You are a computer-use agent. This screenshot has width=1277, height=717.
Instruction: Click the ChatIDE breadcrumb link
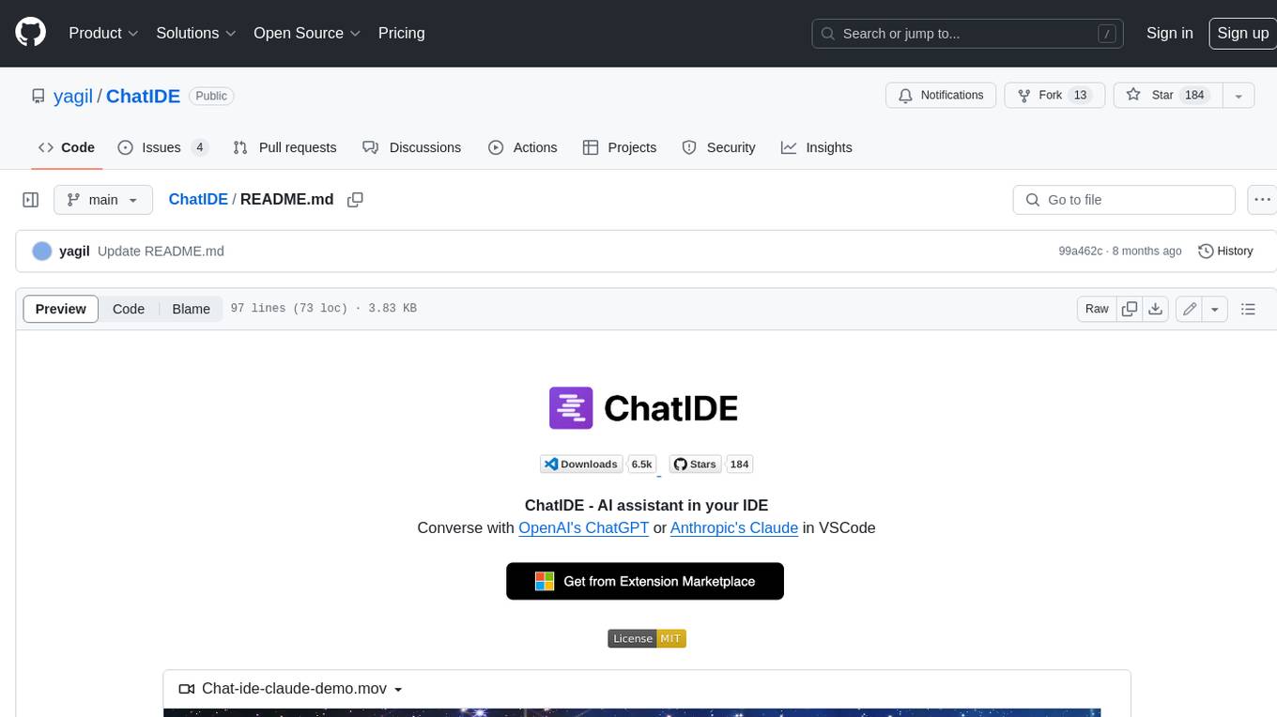[x=198, y=199]
